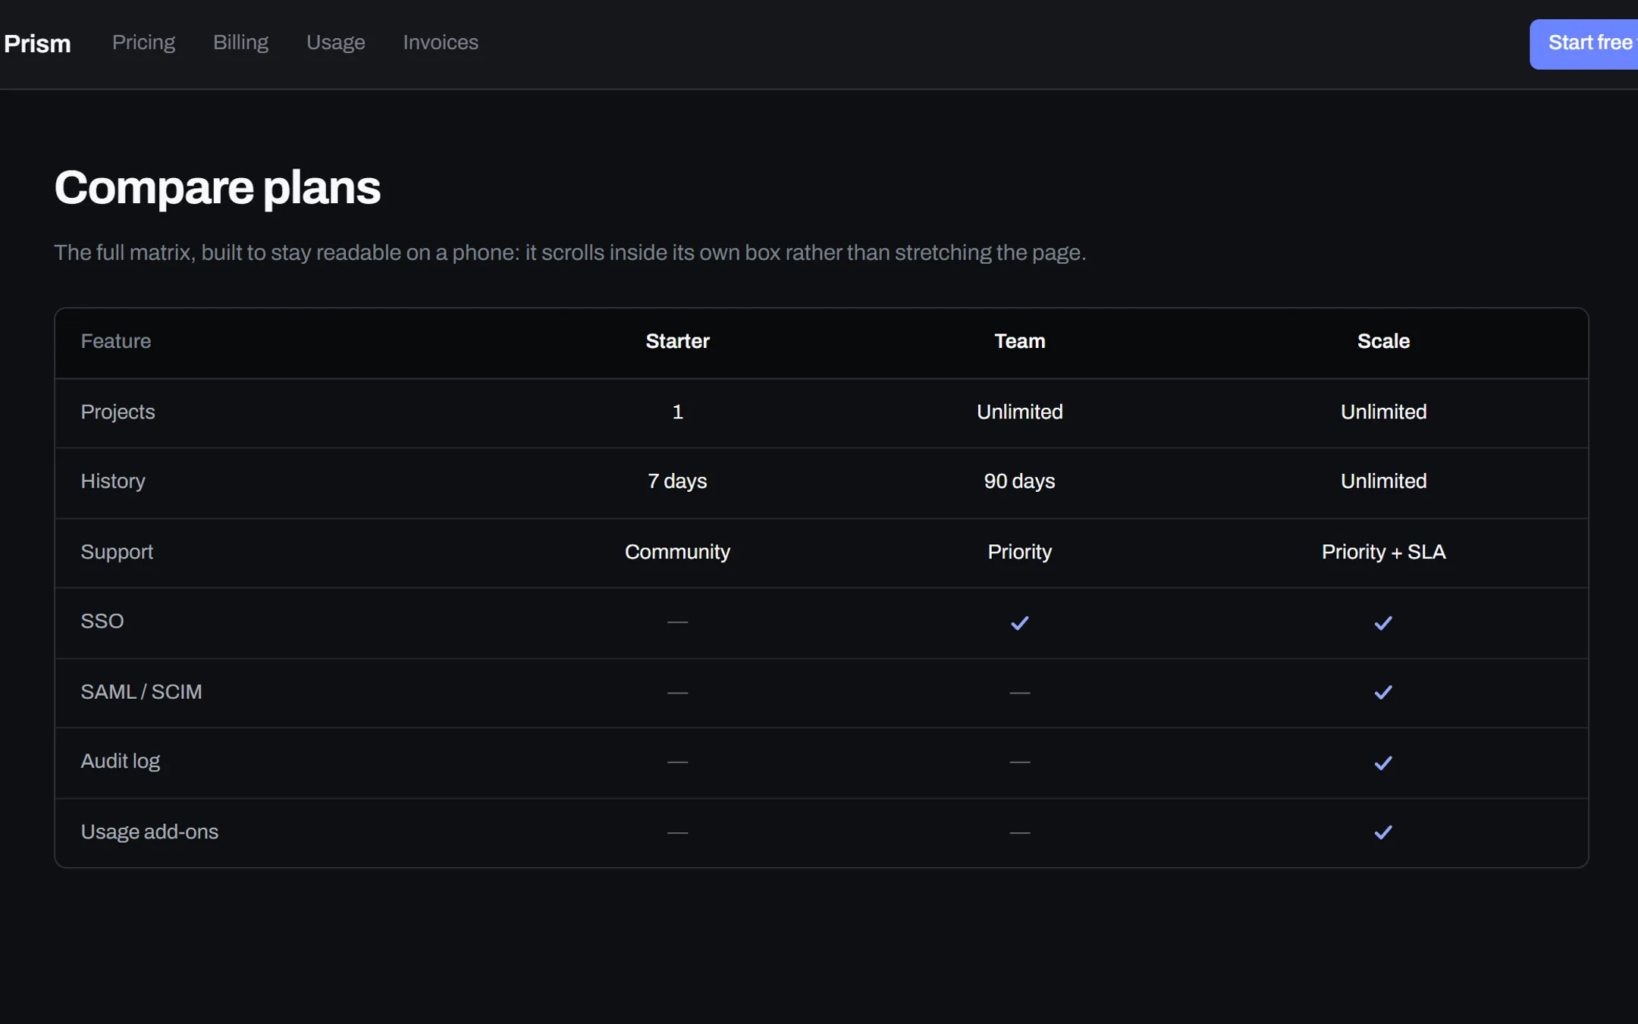Image resolution: width=1638 pixels, height=1024 pixels.
Task: Click the Usage add-ons dash under Team
Action: [1019, 833]
